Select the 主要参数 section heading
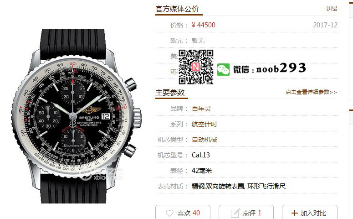This screenshot has width=353, height=219. coord(170,93)
